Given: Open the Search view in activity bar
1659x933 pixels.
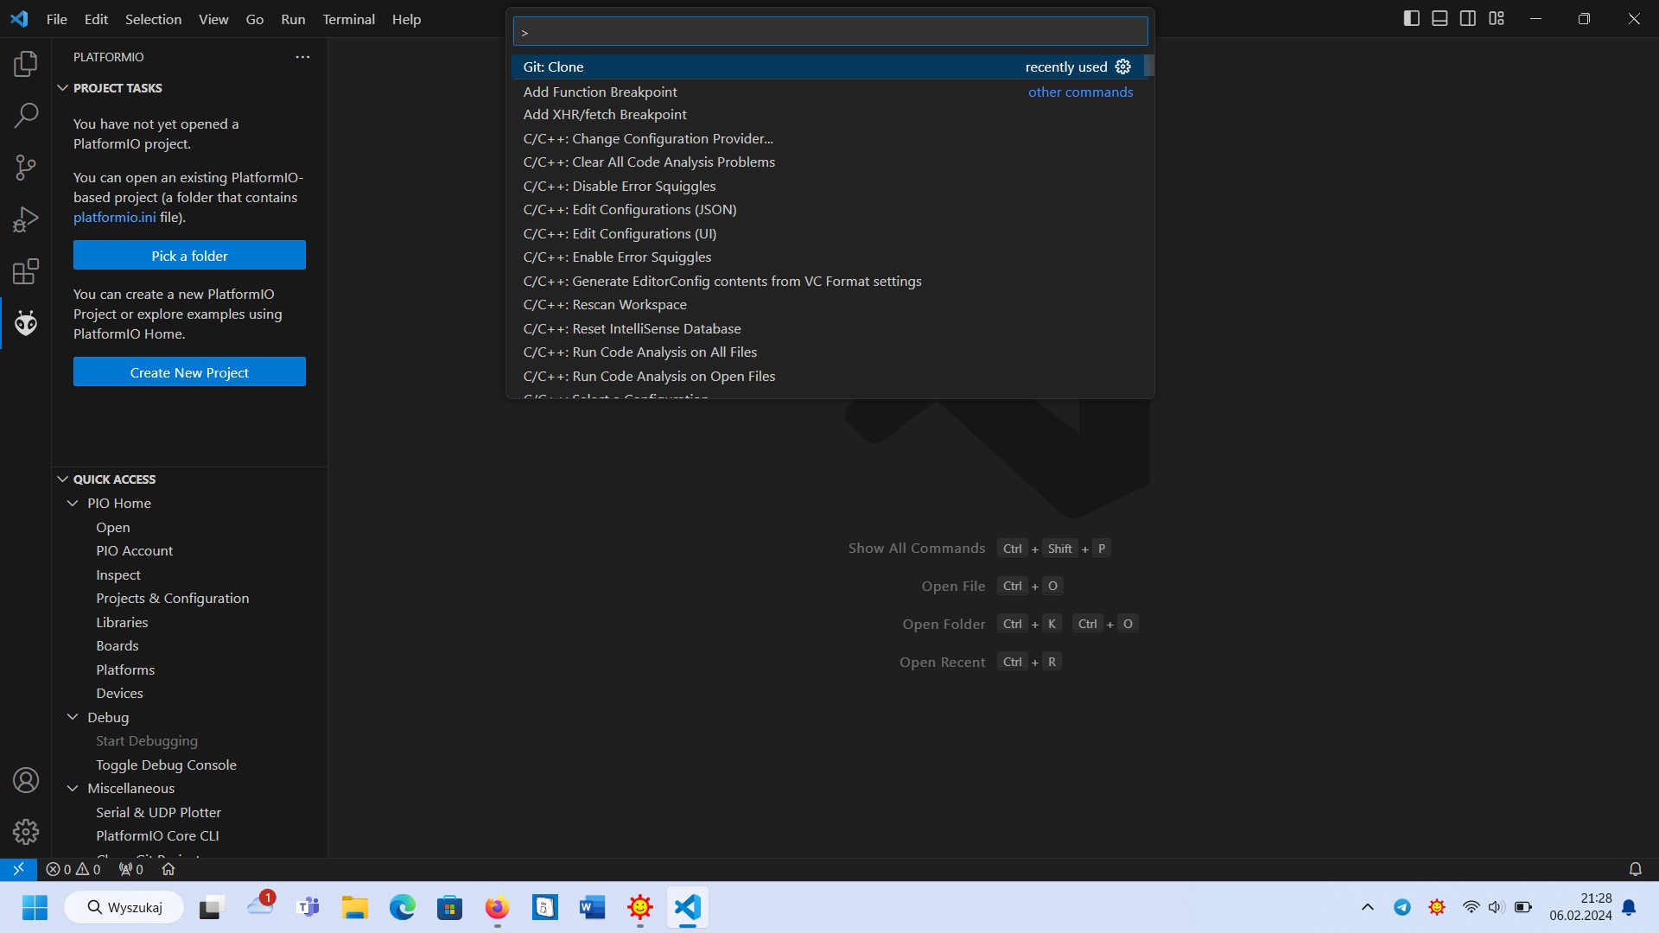Looking at the screenshot, I should pos(26,115).
